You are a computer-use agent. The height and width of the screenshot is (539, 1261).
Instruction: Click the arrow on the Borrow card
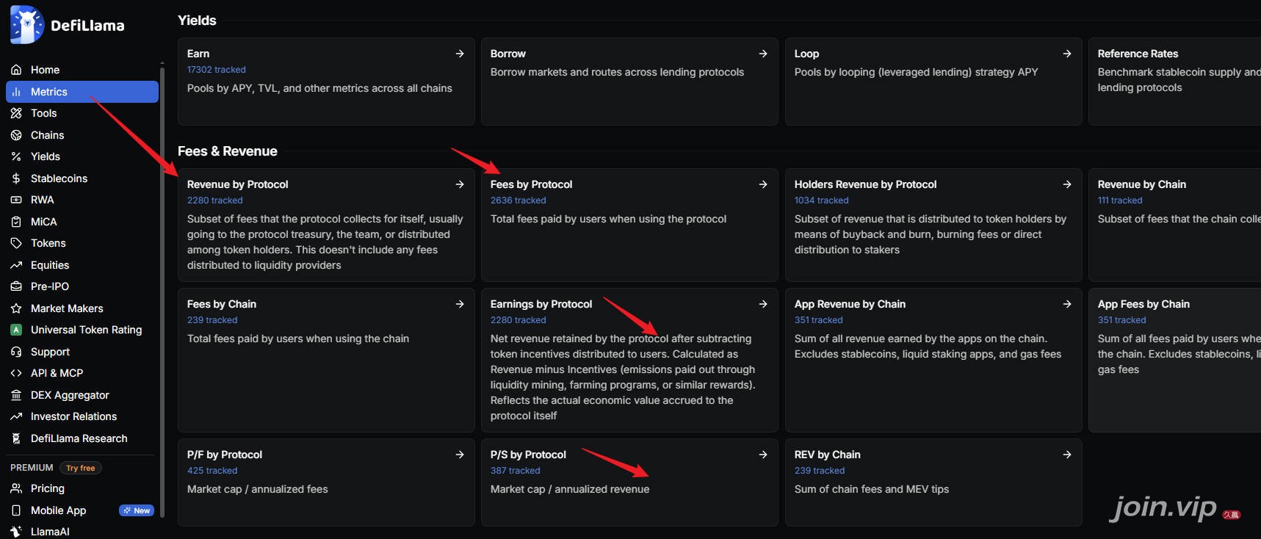coord(763,54)
